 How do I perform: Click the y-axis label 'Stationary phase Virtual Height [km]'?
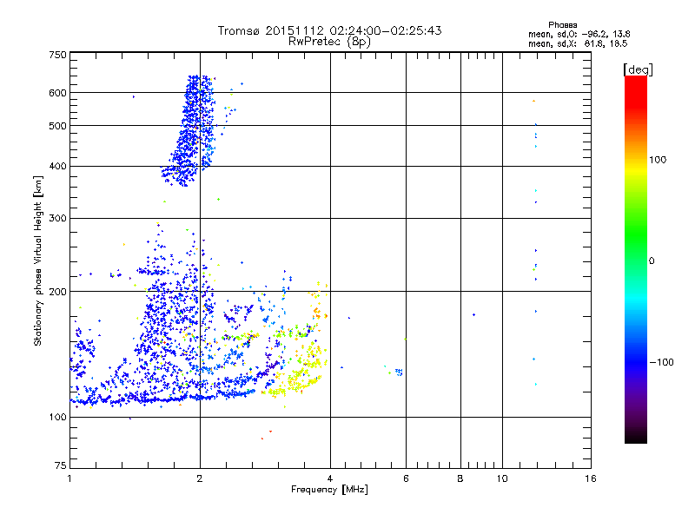click(38, 261)
